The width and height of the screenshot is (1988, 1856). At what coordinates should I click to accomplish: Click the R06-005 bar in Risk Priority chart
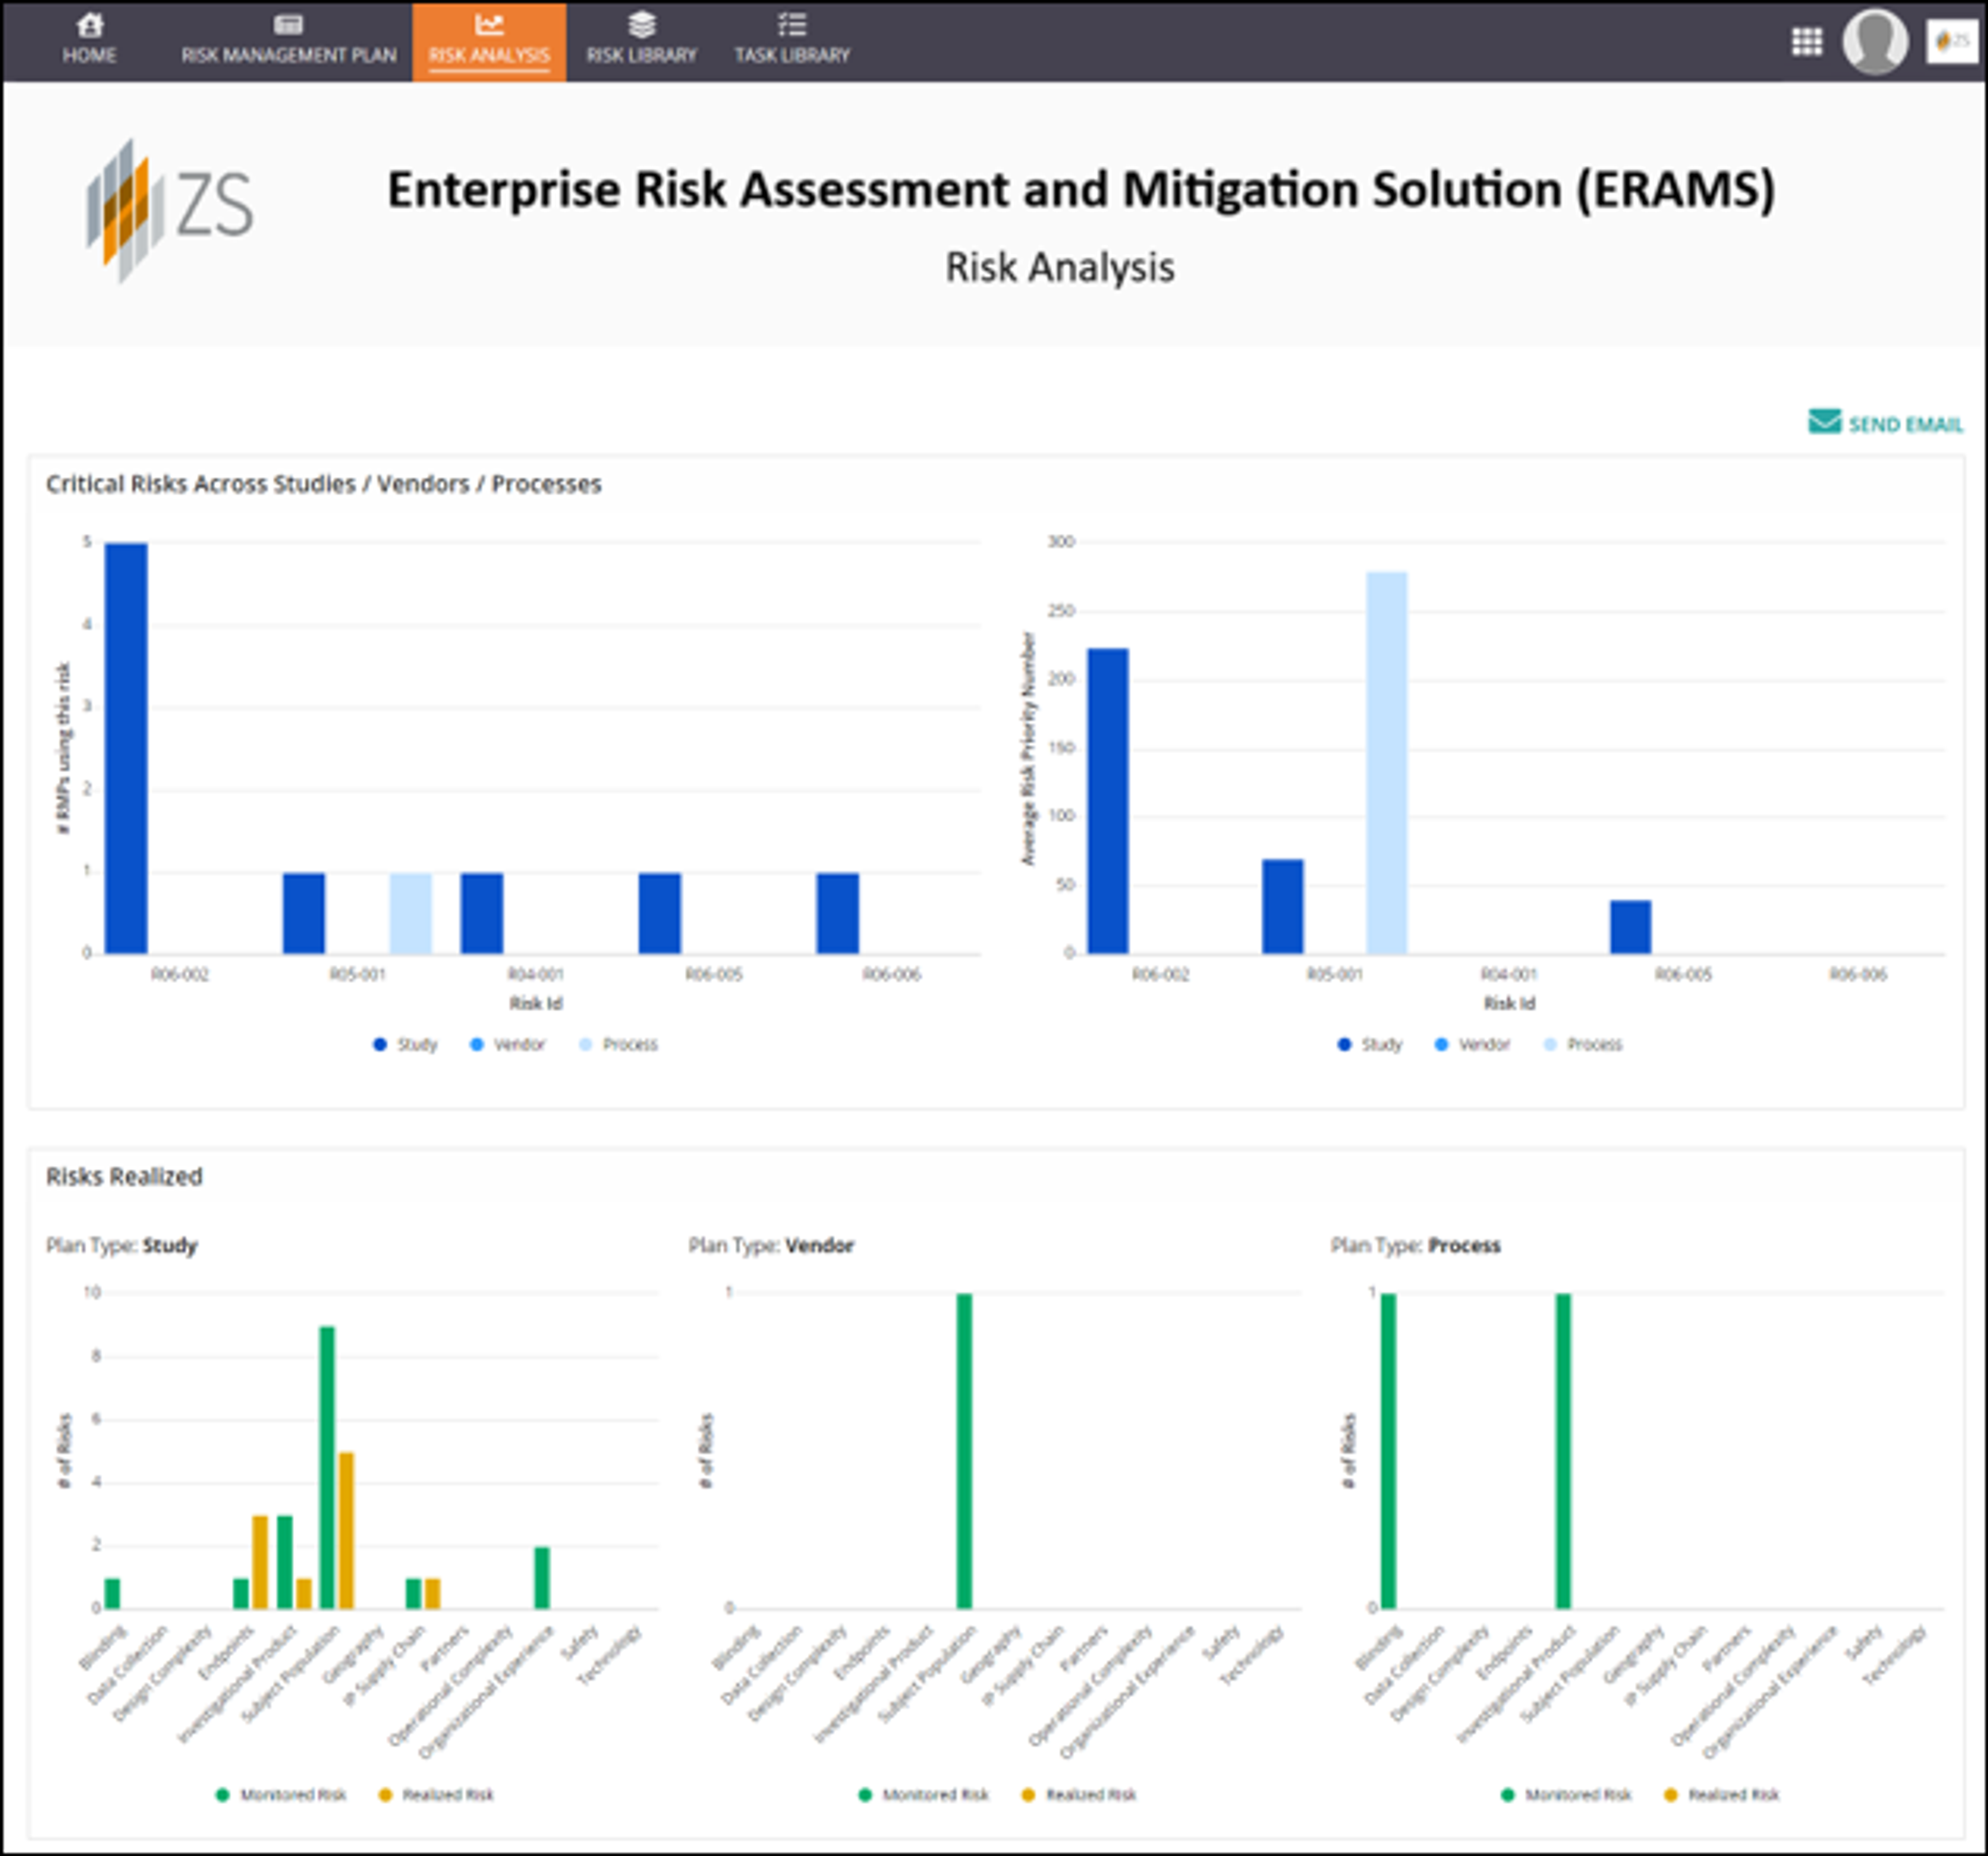[1631, 927]
